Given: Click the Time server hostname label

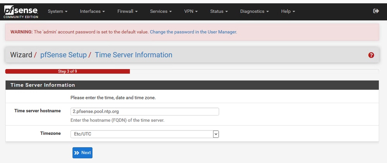Looking at the screenshot, I should coord(38,111).
